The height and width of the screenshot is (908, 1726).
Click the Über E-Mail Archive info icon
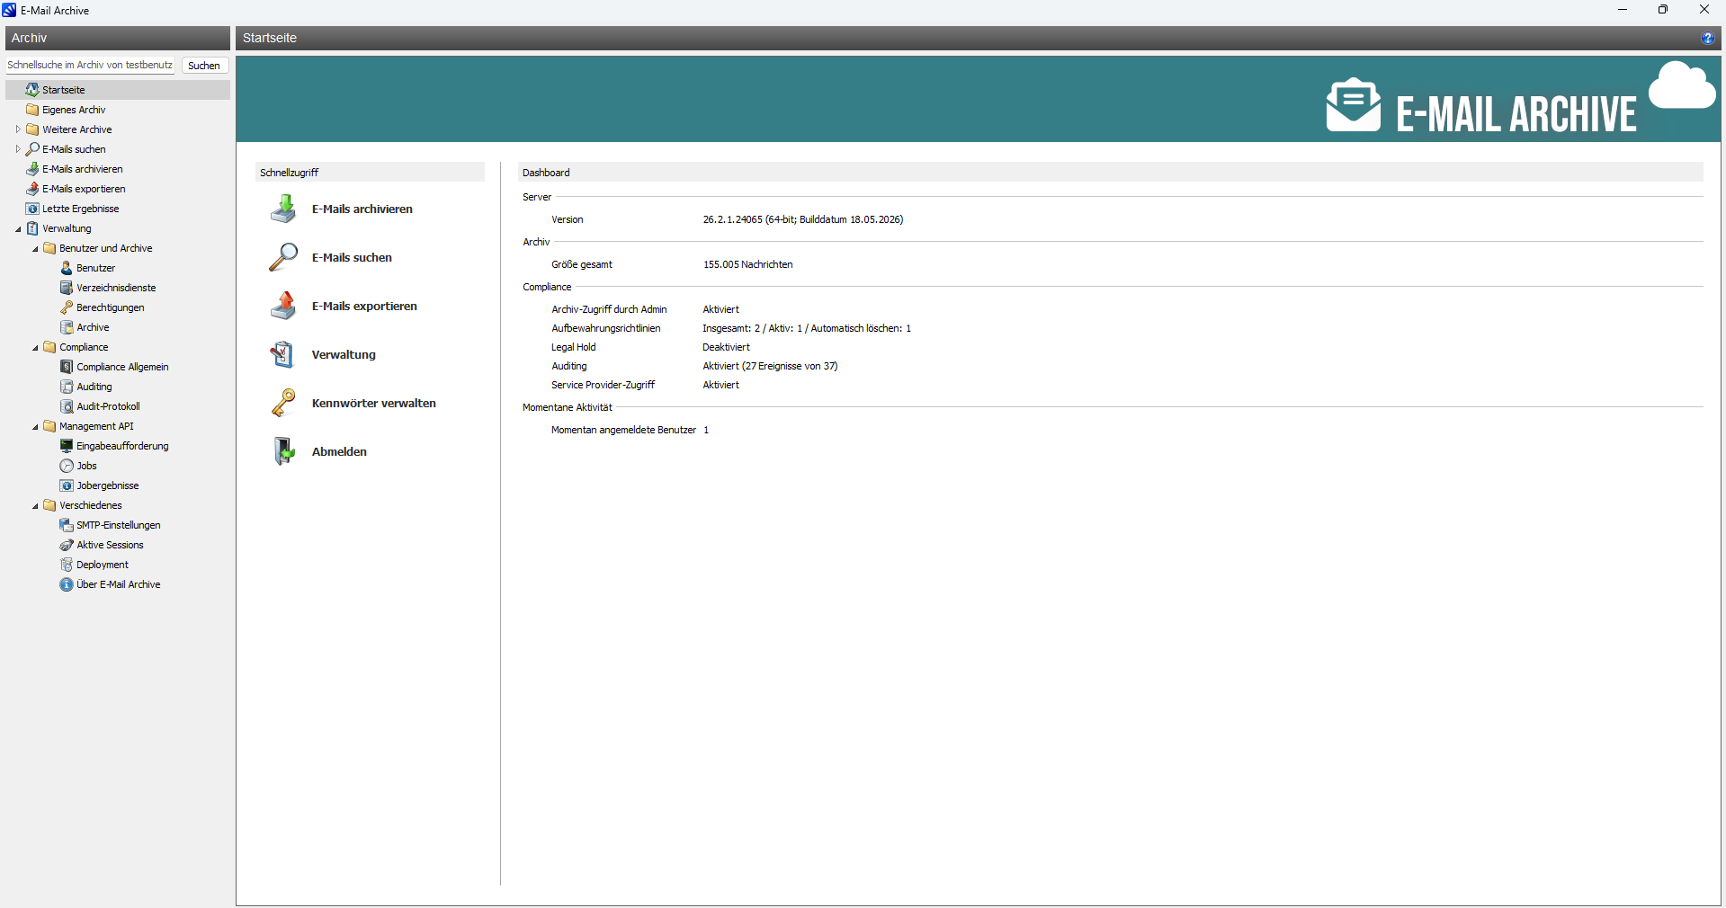pyautogui.click(x=67, y=584)
